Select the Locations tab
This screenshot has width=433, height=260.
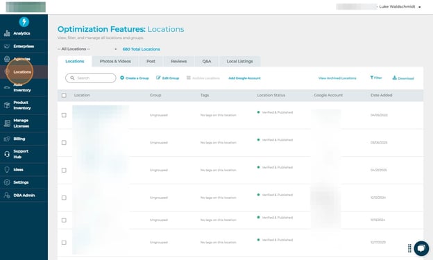pyautogui.click(x=74, y=61)
